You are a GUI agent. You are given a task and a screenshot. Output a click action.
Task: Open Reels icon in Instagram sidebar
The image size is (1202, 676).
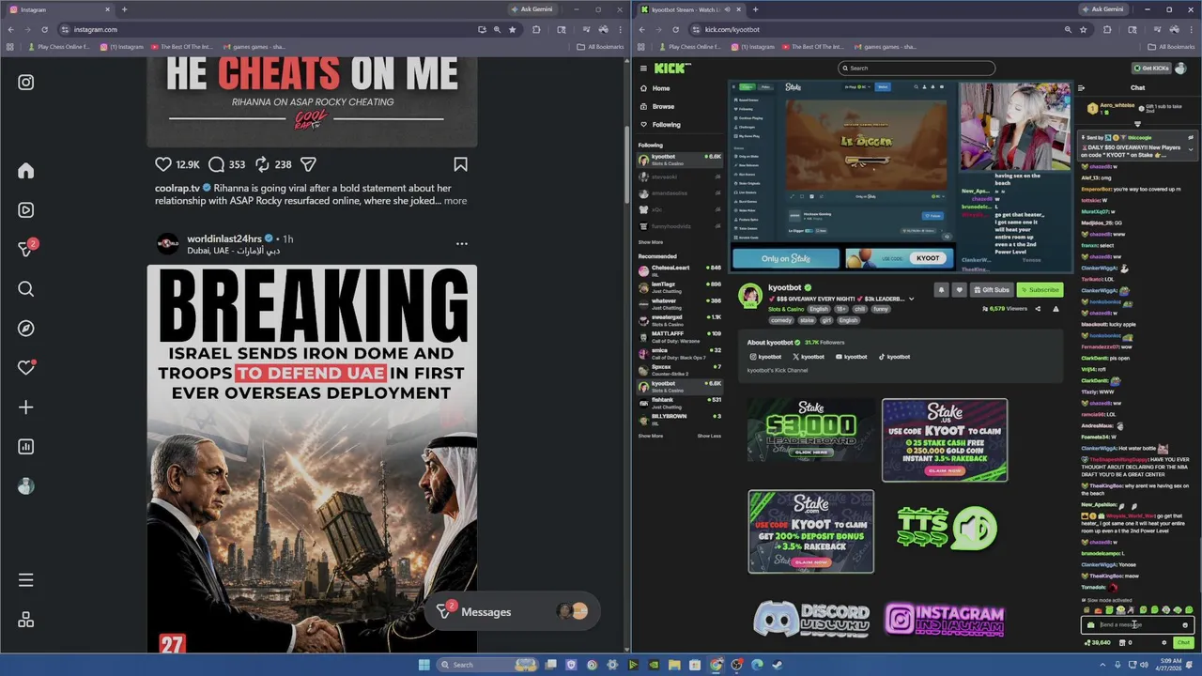(26, 210)
